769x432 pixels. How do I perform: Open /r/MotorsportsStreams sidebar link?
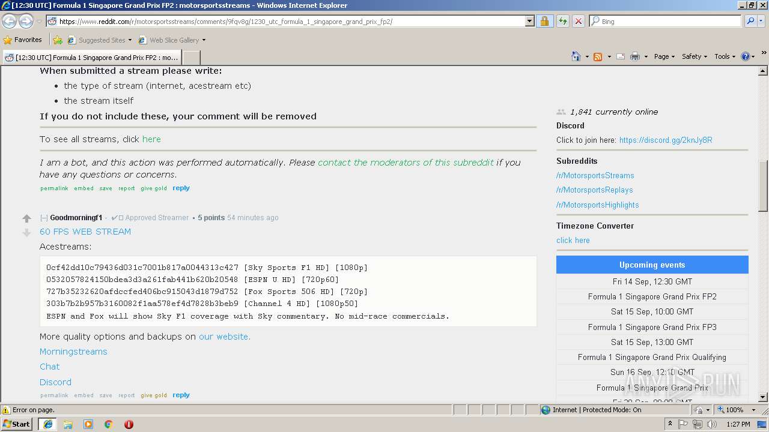[x=595, y=176]
